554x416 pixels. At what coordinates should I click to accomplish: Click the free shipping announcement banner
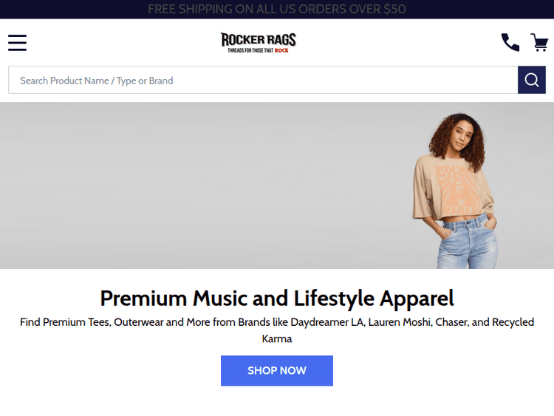click(x=277, y=9)
